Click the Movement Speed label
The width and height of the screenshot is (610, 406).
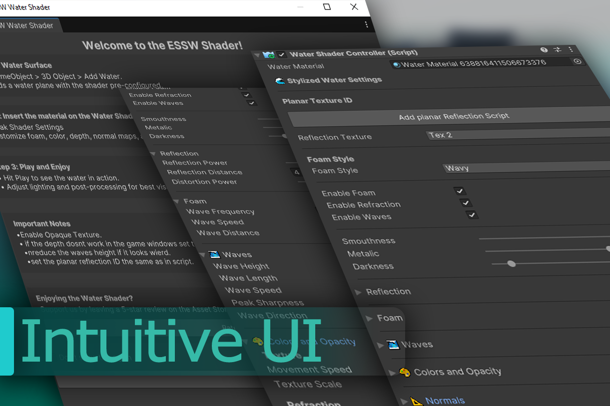pyautogui.click(x=309, y=370)
